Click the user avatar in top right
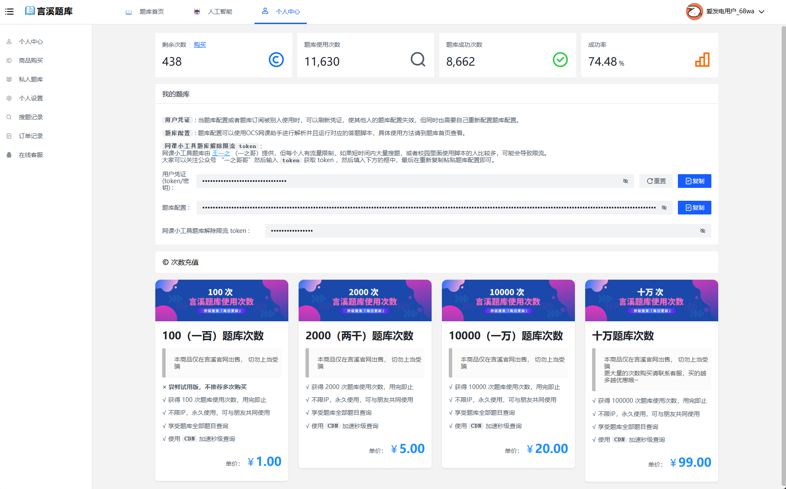786x489 pixels. click(694, 12)
